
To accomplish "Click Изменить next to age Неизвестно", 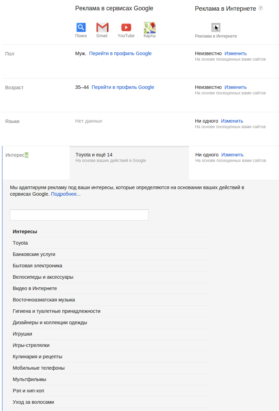I will pyautogui.click(x=236, y=87).
